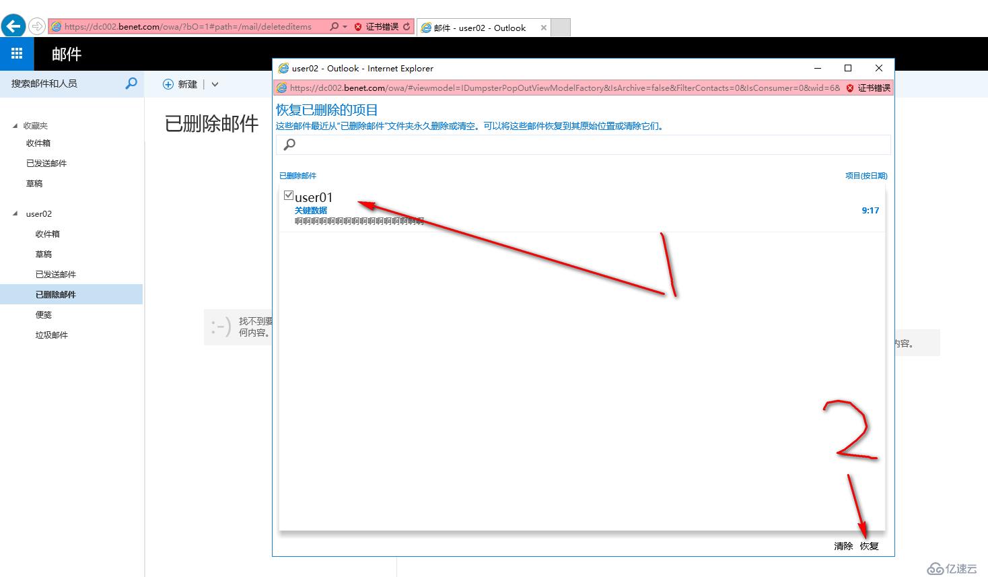Click the 9:17 message time
This screenshot has width=988, height=577.
[x=870, y=211]
